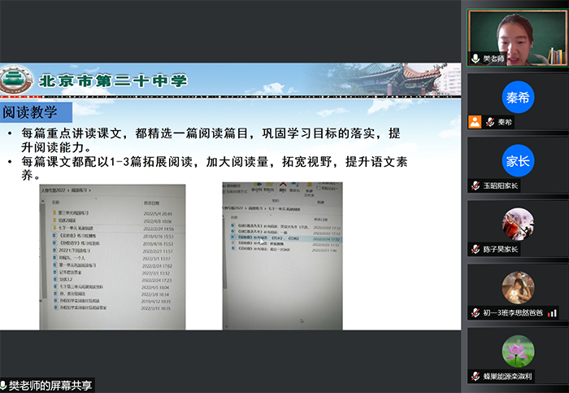This screenshot has height=393, width=569.
Task: Click the 北京市第二十中学 title text
Action: (x=113, y=81)
